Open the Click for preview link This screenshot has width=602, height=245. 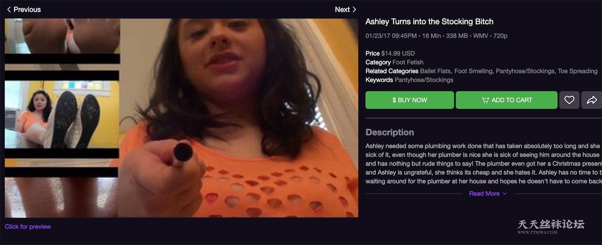tap(28, 226)
